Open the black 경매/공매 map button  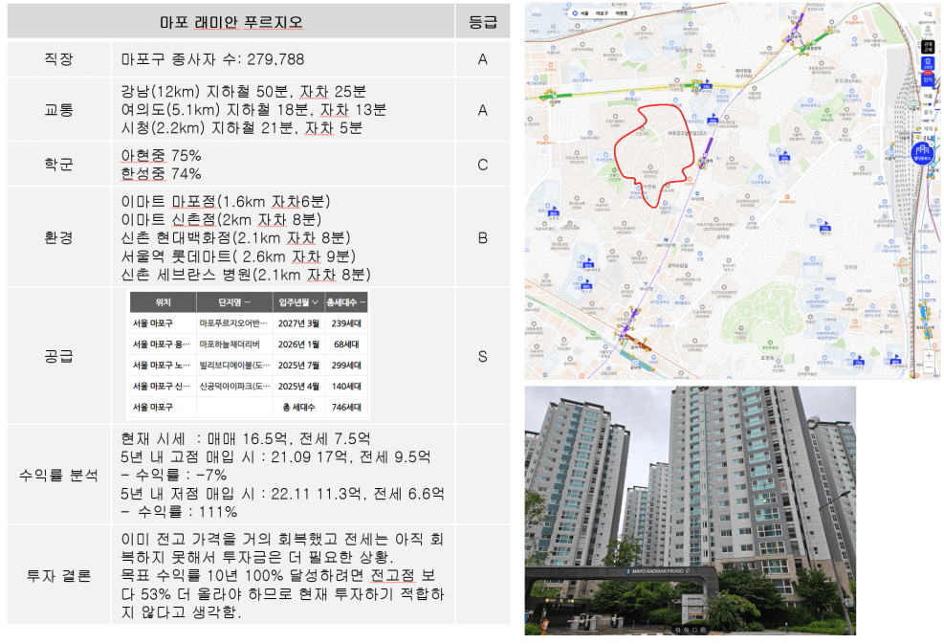tap(928, 46)
